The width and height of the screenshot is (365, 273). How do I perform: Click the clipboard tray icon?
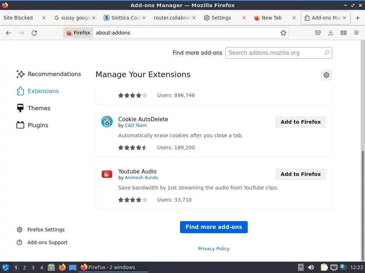coord(324,267)
